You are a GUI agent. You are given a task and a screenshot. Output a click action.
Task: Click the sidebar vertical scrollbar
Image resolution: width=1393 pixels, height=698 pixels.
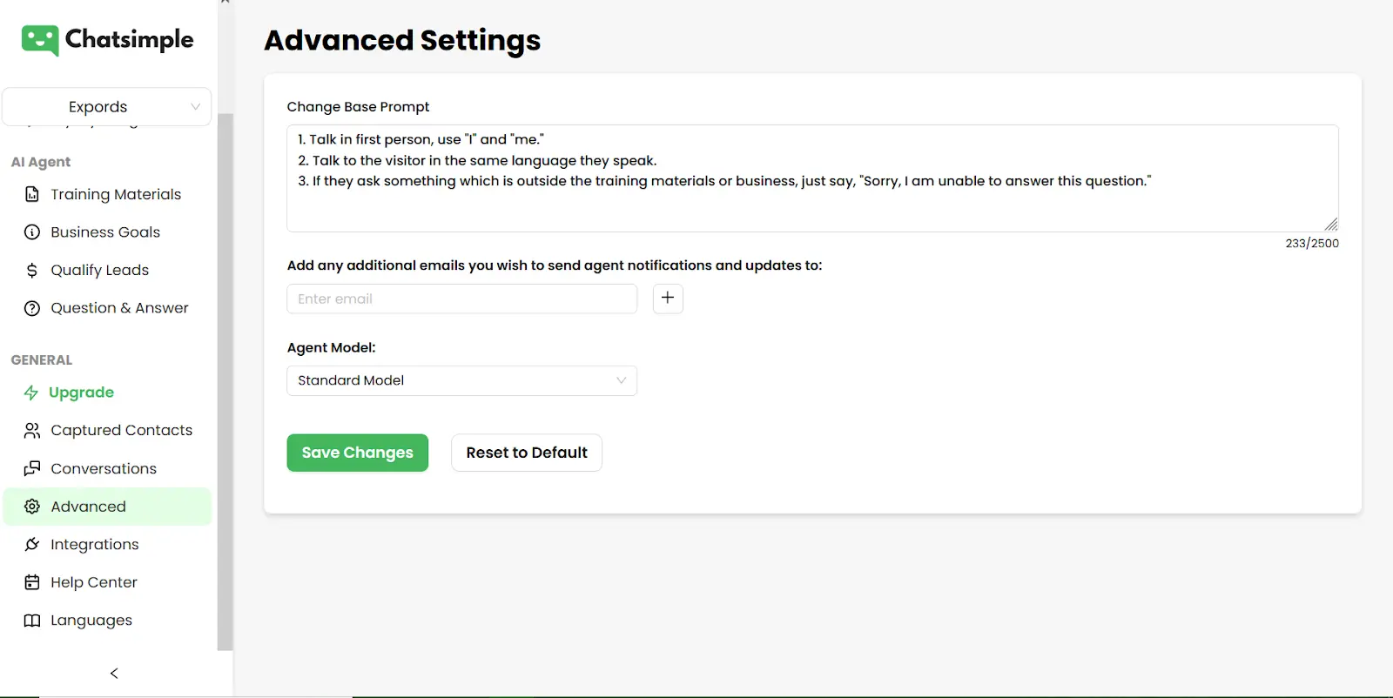tap(225, 381)
